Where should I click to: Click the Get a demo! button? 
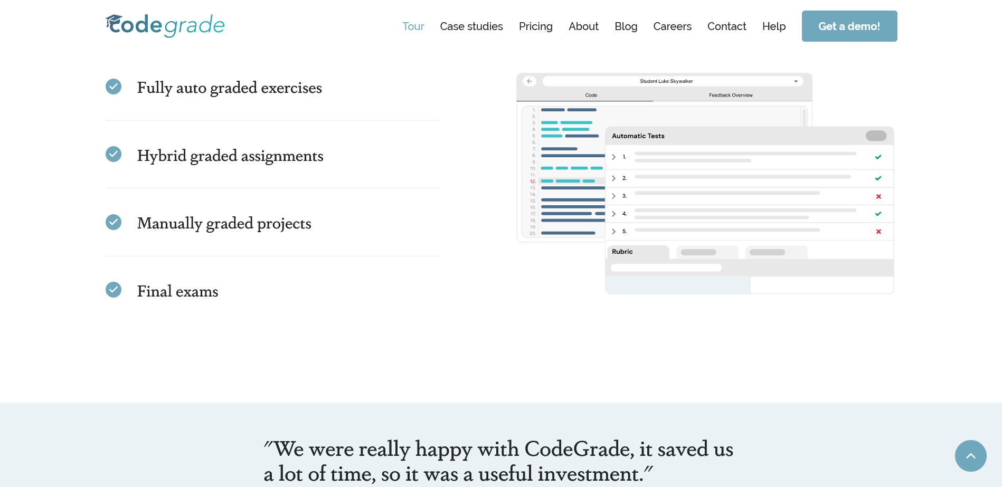(x=849, y=26)
